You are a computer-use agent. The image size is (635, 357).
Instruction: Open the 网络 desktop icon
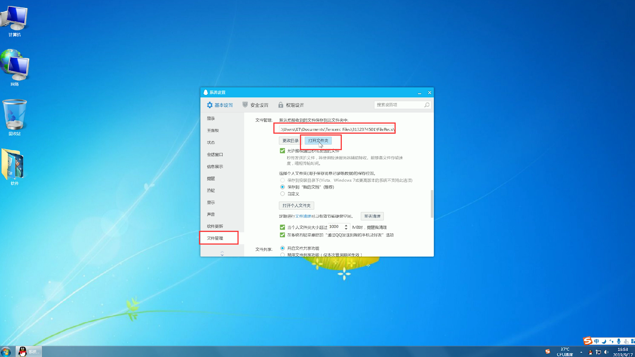click(15, 68)
